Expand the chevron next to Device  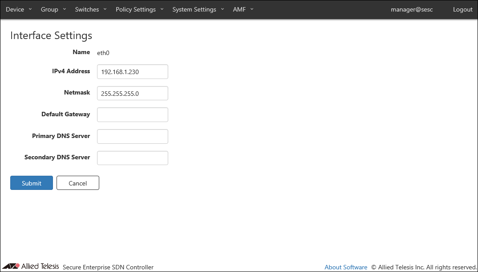click(x=30, y=9)
